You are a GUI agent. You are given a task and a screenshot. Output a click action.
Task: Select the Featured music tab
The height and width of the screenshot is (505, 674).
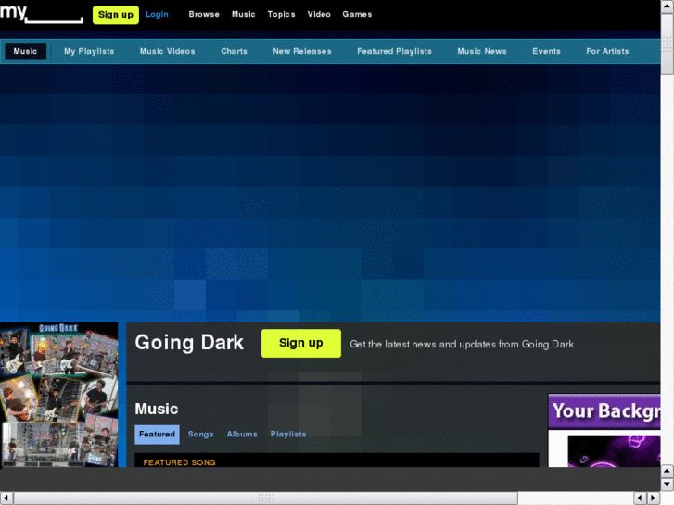(157, 434)
